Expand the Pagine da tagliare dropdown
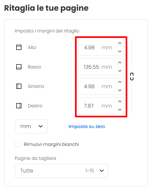This screenshot has width=151, height=189. point(62,171)
